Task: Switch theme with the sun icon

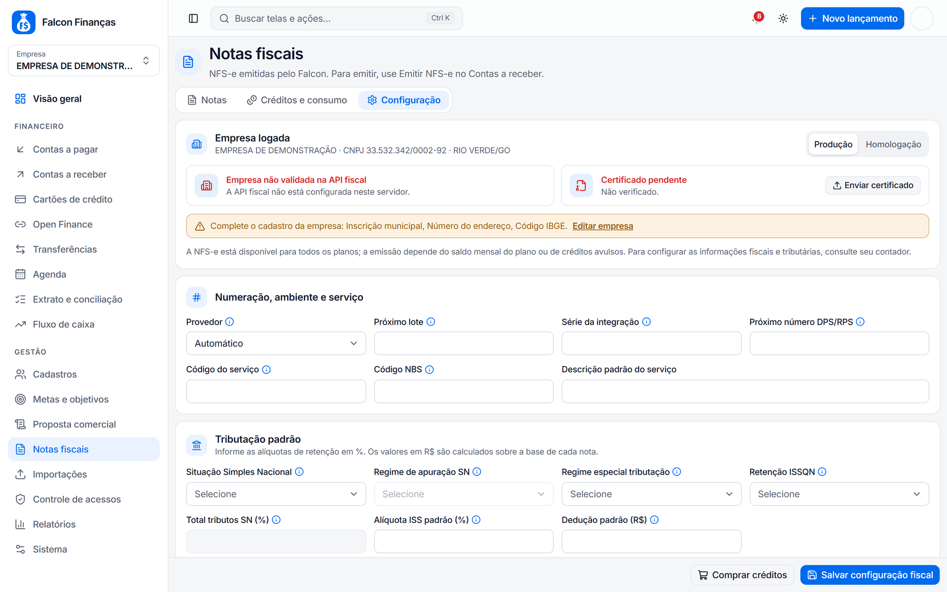Action: 783,18
